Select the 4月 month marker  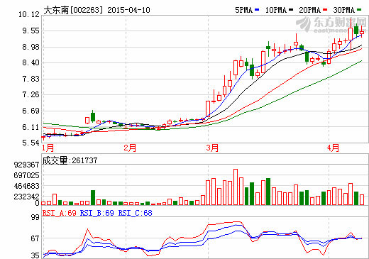point(333,148)
